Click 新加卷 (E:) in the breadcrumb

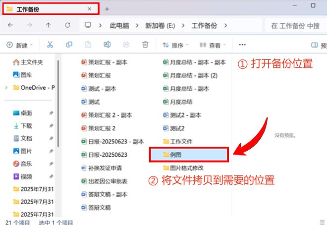coord(160,26)
